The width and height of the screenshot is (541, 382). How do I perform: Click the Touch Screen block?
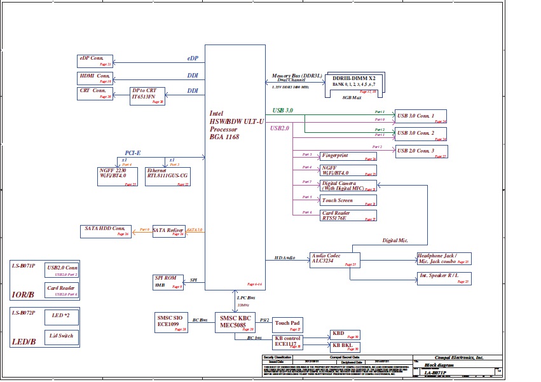pos(347,201)
